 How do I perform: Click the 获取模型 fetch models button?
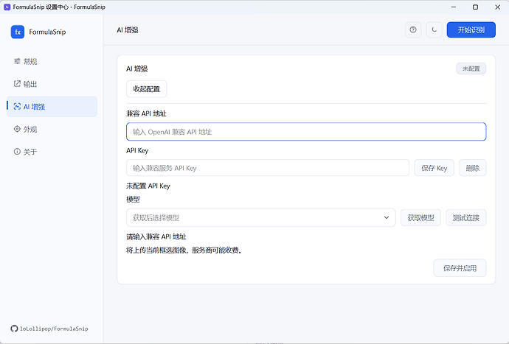(x=420, y=217)
